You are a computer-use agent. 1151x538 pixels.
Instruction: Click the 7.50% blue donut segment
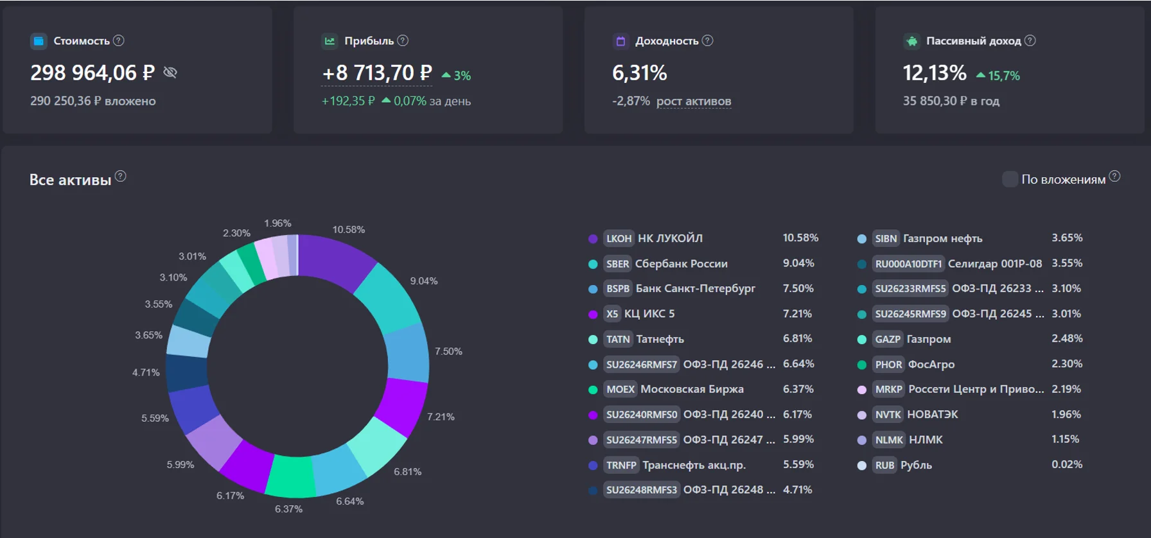tap(409, 353)
